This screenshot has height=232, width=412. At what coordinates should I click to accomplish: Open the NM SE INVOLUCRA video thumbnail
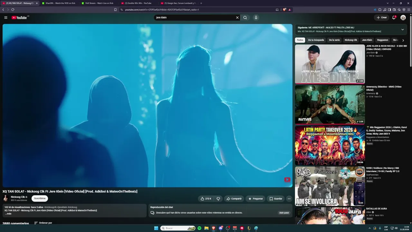tap(330, 186)
